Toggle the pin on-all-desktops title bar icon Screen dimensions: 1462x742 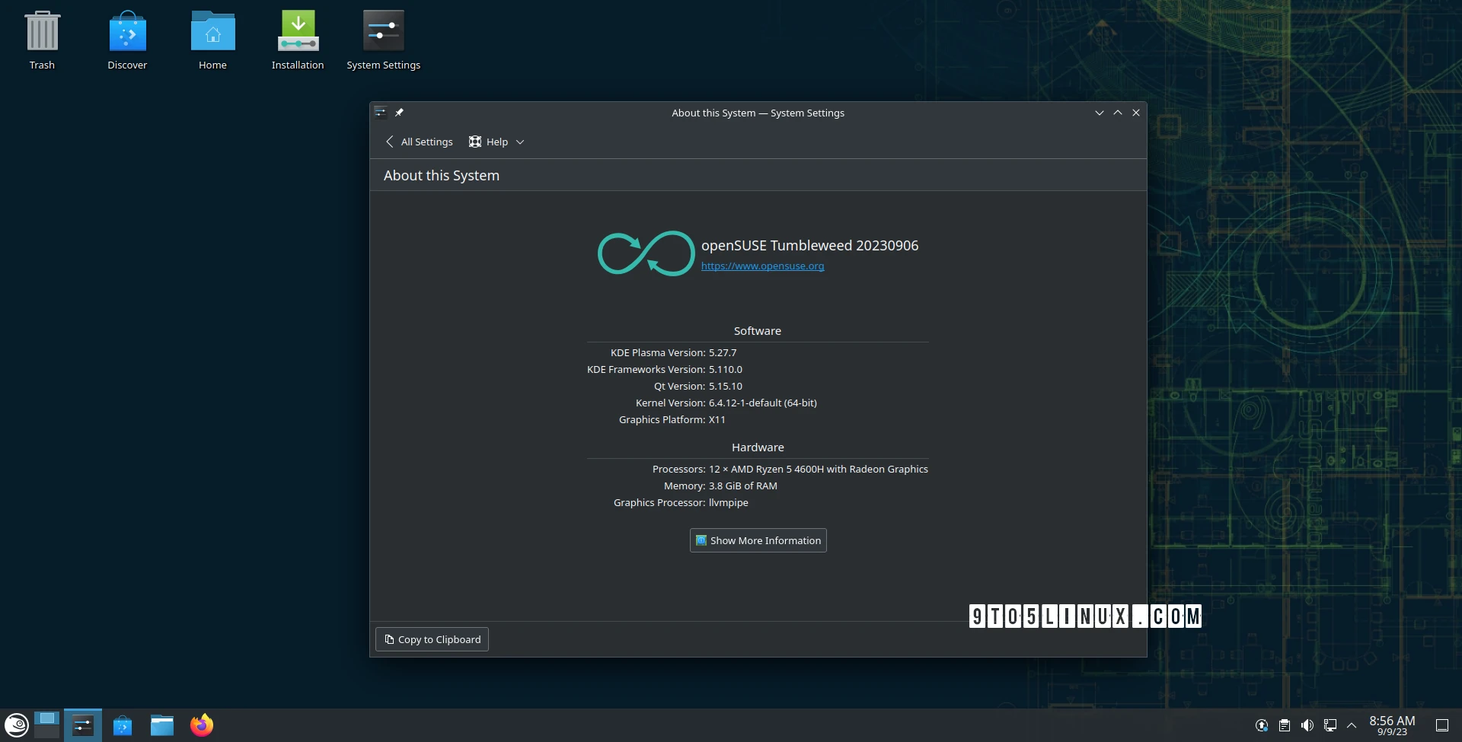399,113
